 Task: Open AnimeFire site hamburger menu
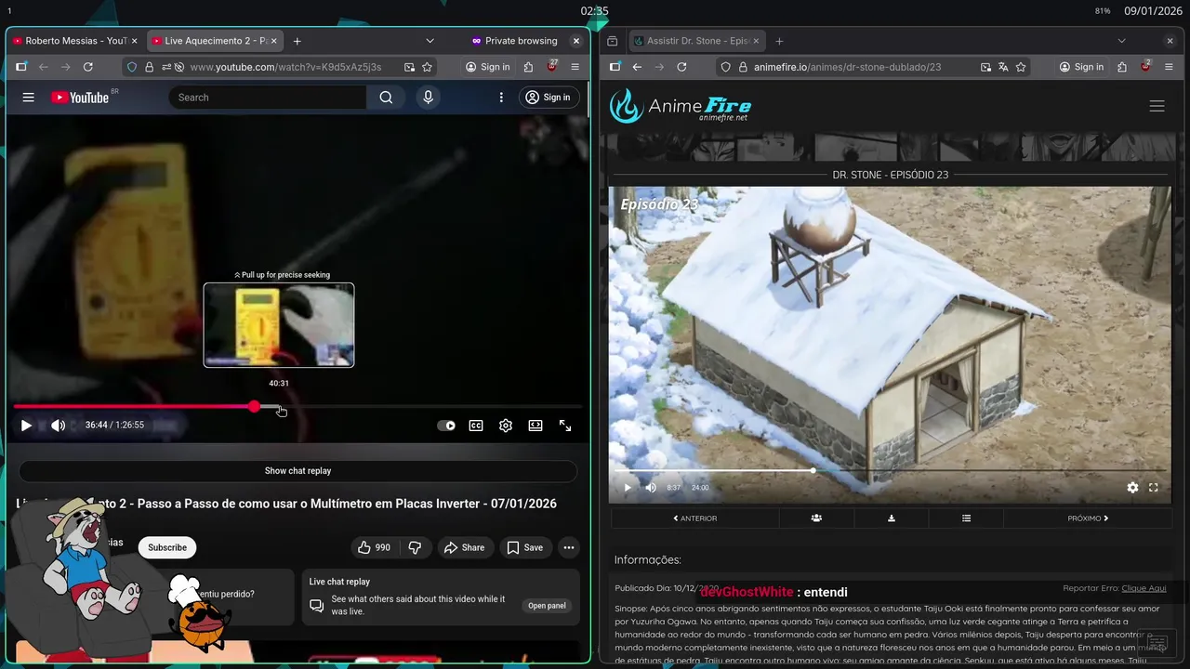(x=1157, y=106)
